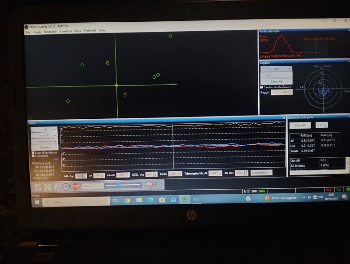
Task: Open the brain advanced settings icon
Action: 149,185
